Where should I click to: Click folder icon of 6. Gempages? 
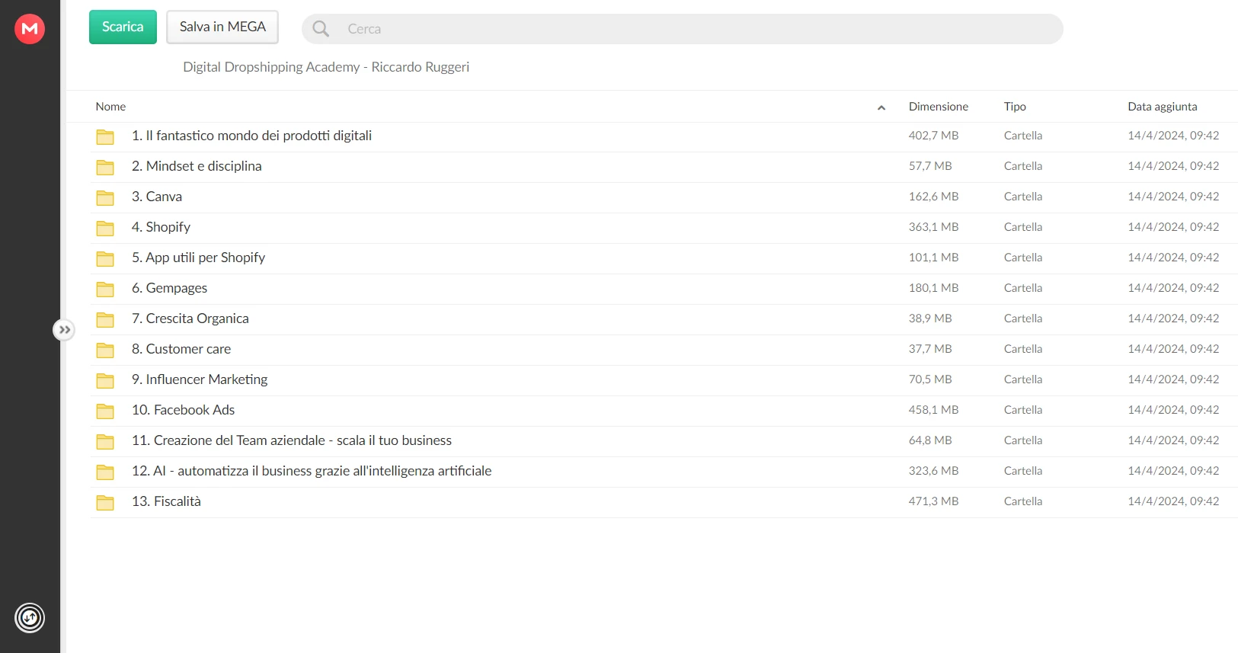tap(105, 289)
